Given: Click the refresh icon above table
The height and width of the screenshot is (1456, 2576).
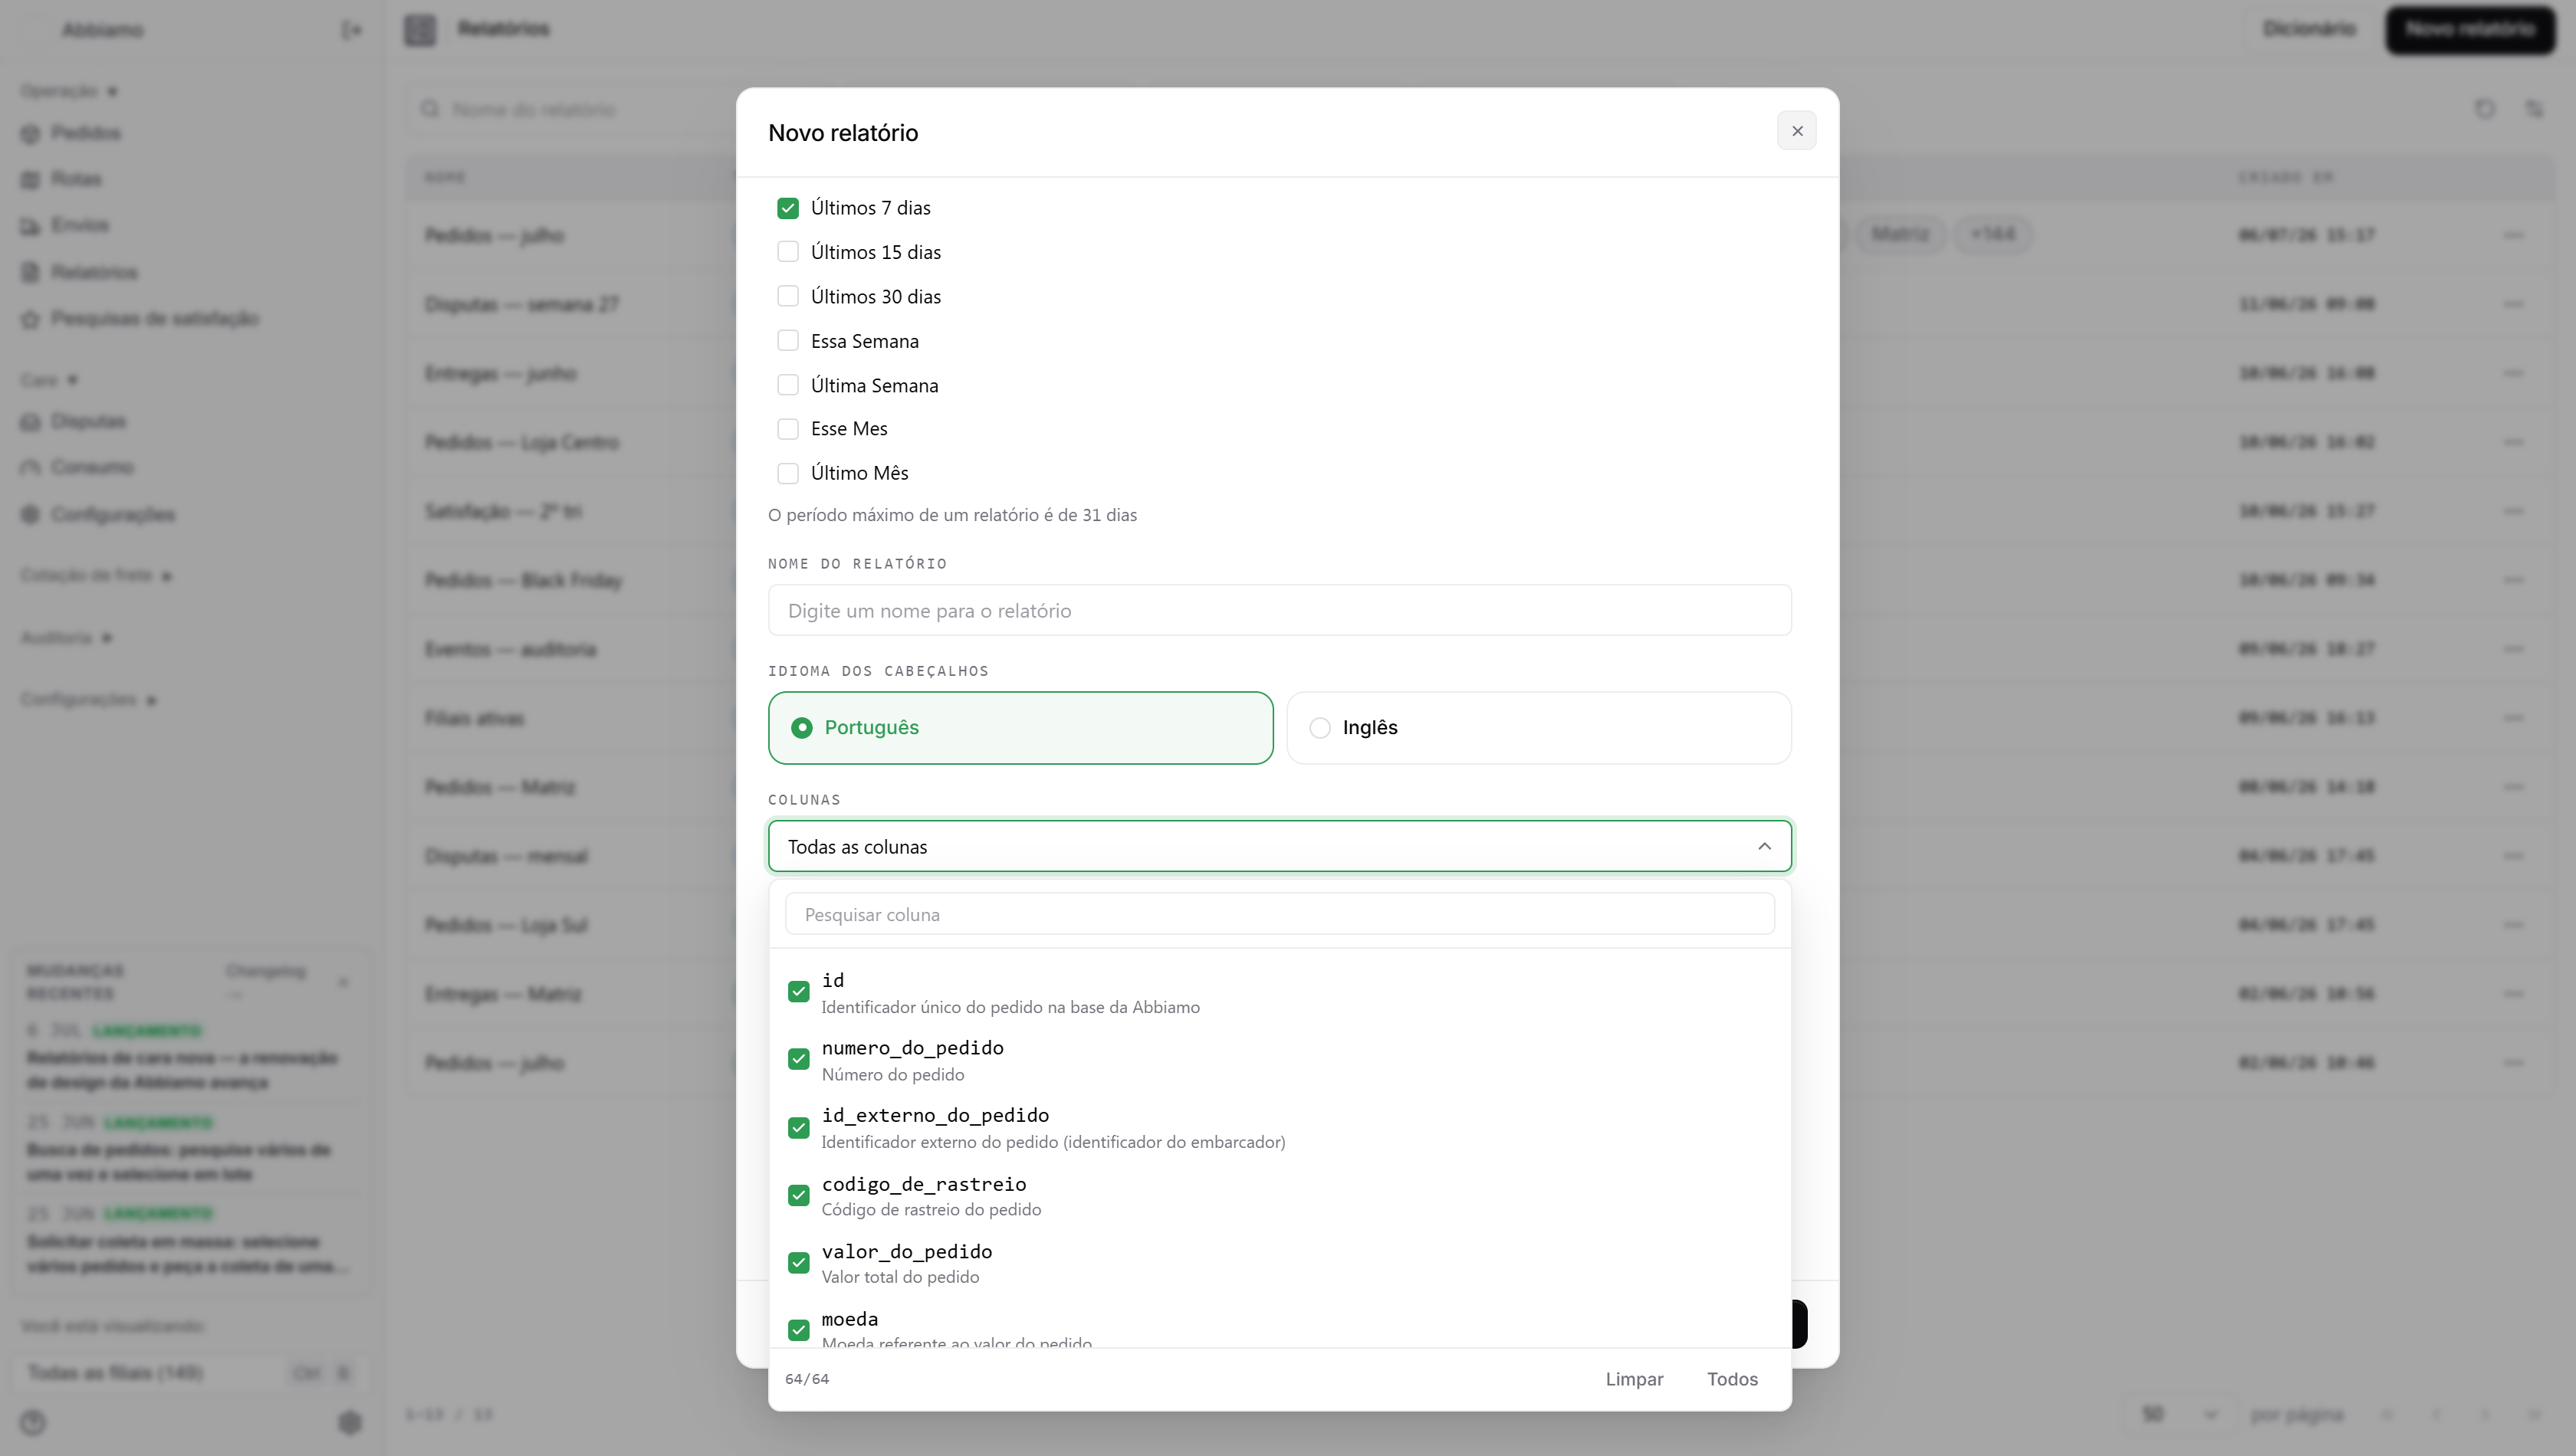Looking at the screenshot, I should point(2485,109).
